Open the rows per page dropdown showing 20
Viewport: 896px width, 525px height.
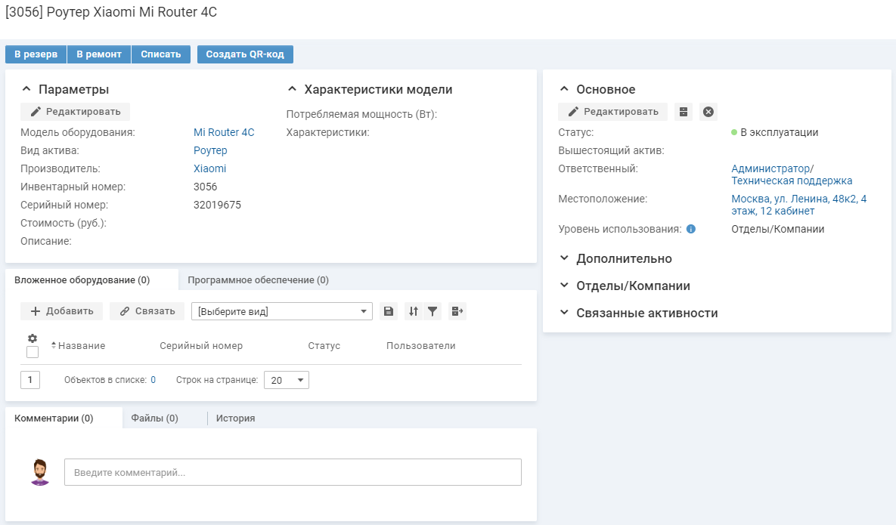pyautogui.click(x=286, y=380)
